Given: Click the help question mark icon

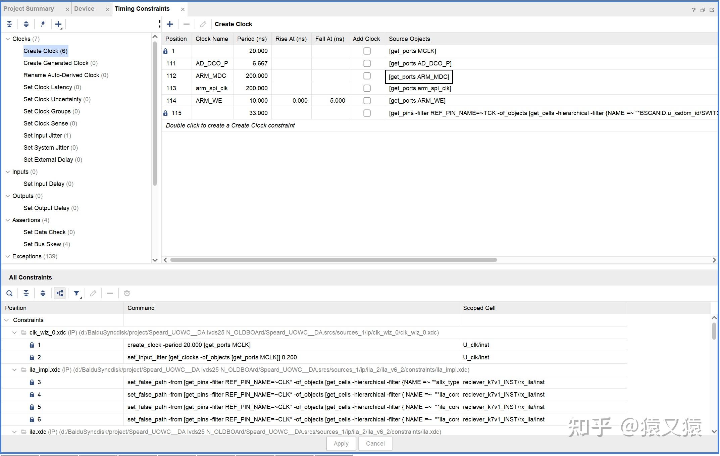Looking at the screenshot, I should tap(693, 10).
